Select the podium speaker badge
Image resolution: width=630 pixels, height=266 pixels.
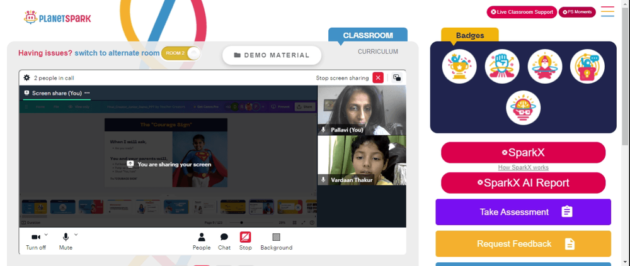point(587,66)
